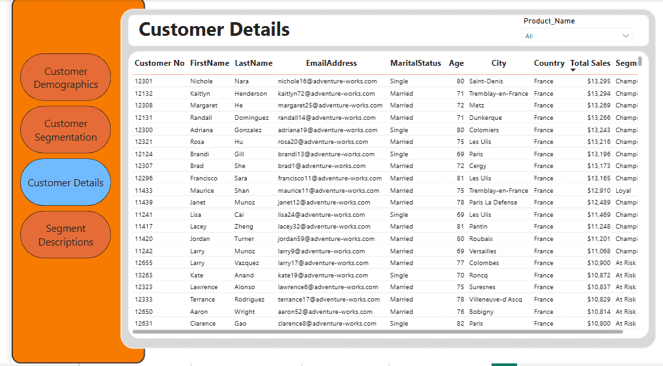Image resolution: width=663 pixels, height=366 pixels.
Task: Sort by Country column header
Action: click(549, 63)
